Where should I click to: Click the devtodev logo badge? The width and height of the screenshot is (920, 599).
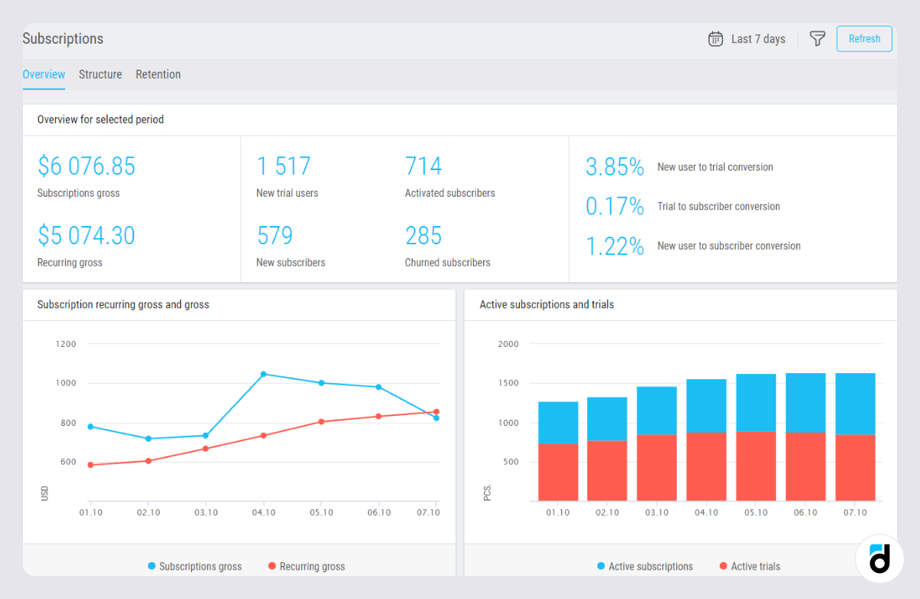pyautogui.click(x=879, y=558)
